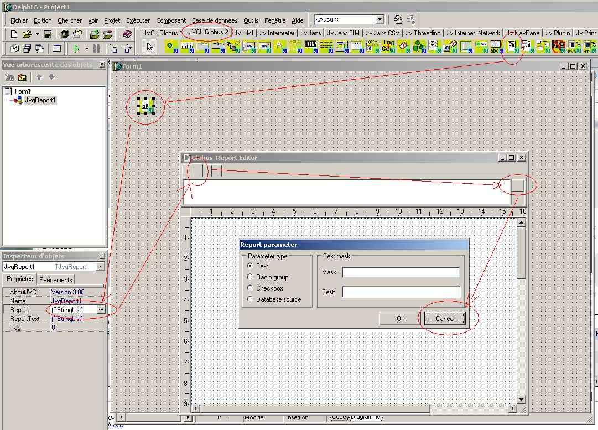Switch to the Evénements tab
The image size is (598, 430).
click(x=56, y=280)
